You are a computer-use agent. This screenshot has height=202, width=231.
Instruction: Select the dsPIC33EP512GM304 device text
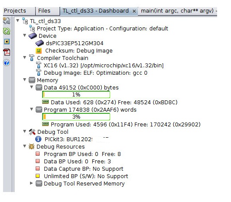click(x=74, y=43)
